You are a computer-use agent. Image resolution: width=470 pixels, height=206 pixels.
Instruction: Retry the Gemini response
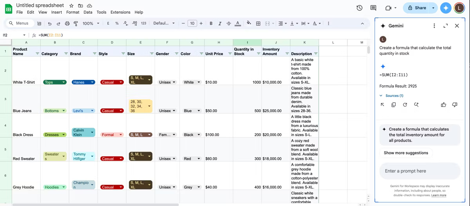[x=405, y=105]
